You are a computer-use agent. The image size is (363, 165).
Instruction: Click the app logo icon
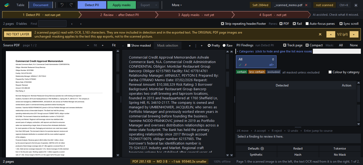point(7,5)
